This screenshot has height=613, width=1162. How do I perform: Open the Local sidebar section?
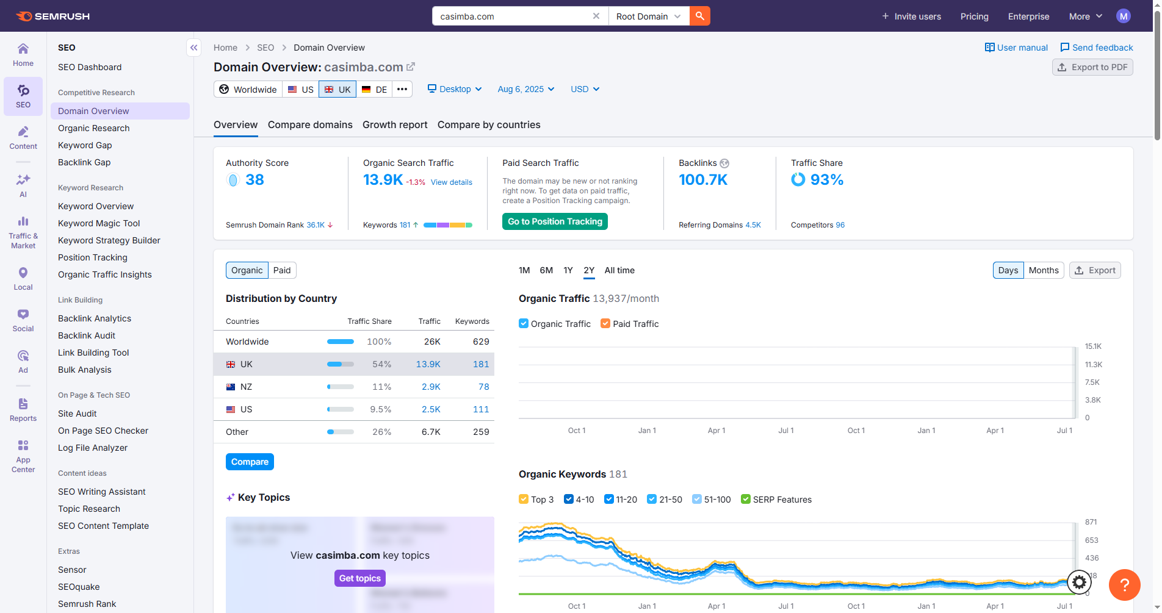tap(23, 279)
